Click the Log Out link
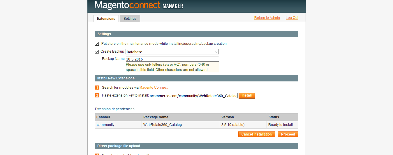 pos(292,18)
